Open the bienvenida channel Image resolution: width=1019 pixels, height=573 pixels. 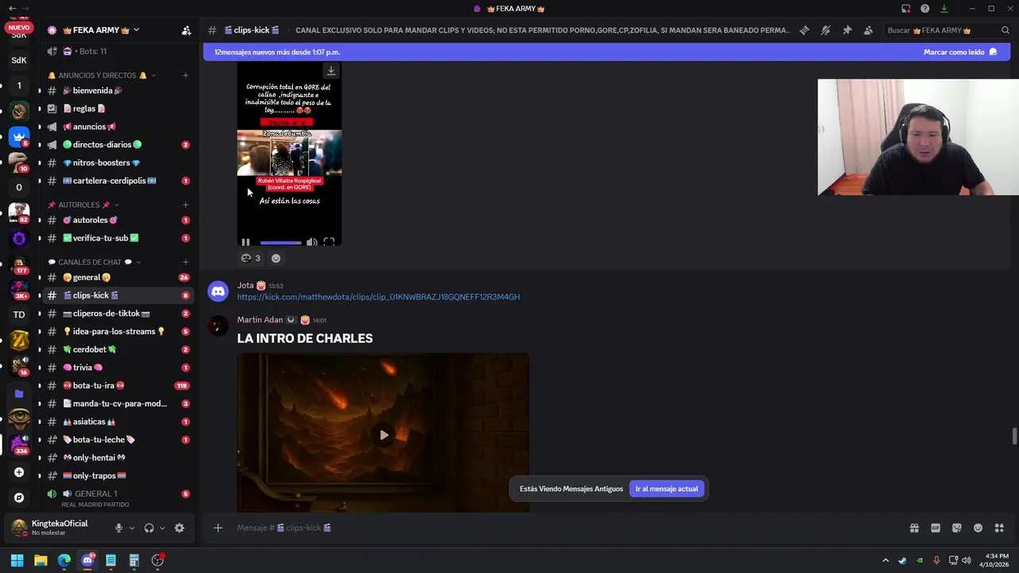tap(118, 91)
